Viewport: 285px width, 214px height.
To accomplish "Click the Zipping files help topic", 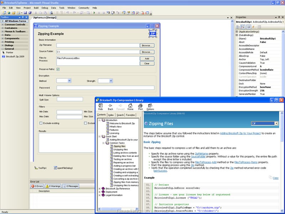I will (119, 146).
